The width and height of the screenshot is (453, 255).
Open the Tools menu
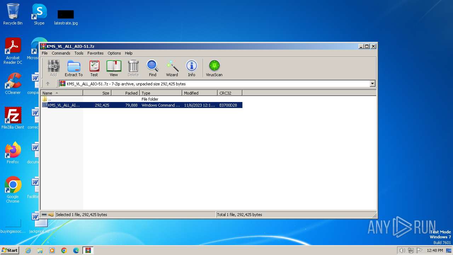pos(79,53)
